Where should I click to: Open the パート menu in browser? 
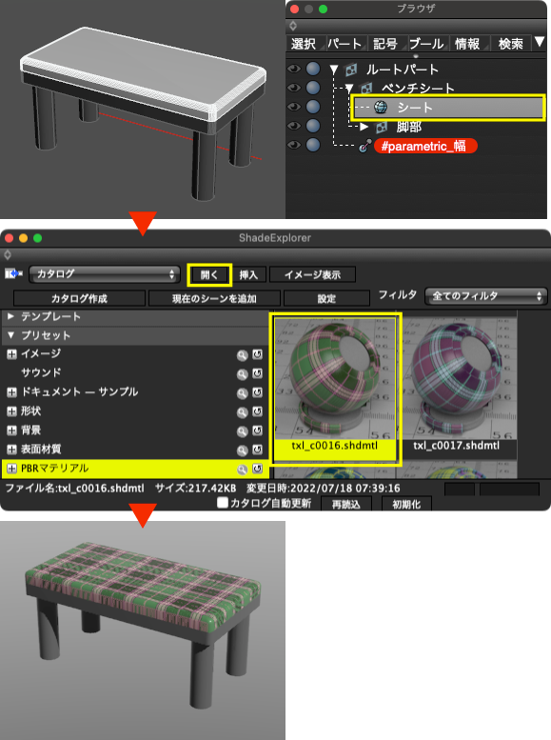pyautogui.click(x=344, y=44)
